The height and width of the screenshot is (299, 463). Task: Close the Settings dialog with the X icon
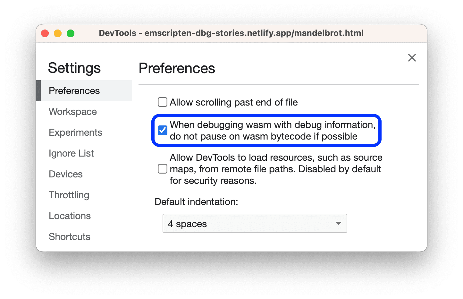tap(412, 58)
